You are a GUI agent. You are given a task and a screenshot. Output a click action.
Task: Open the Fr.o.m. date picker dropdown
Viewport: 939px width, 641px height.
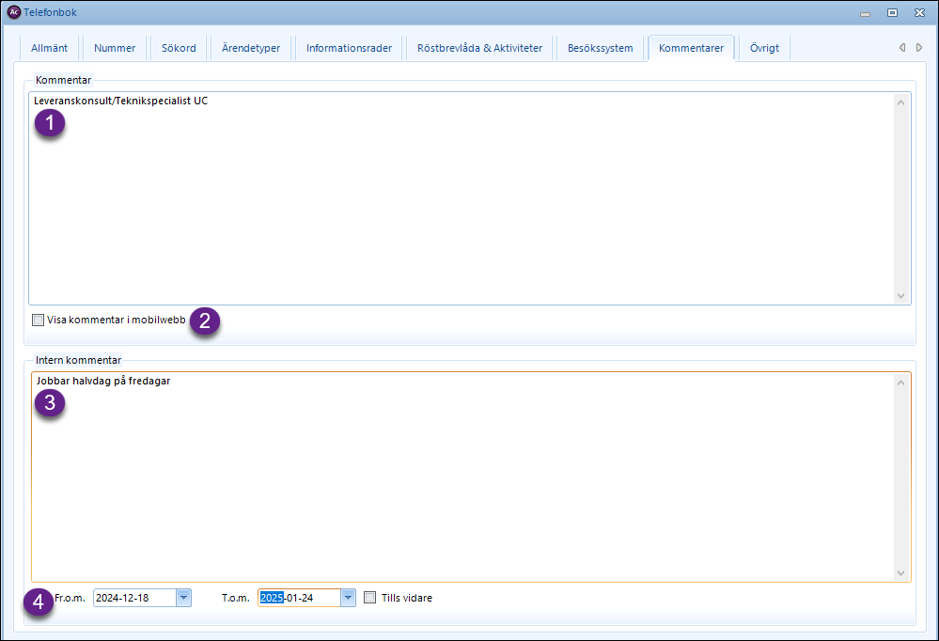184,597
